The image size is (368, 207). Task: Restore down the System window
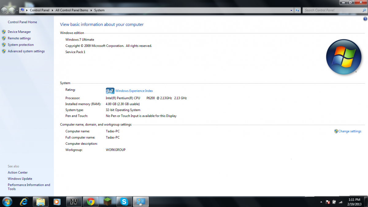point(350,2)
